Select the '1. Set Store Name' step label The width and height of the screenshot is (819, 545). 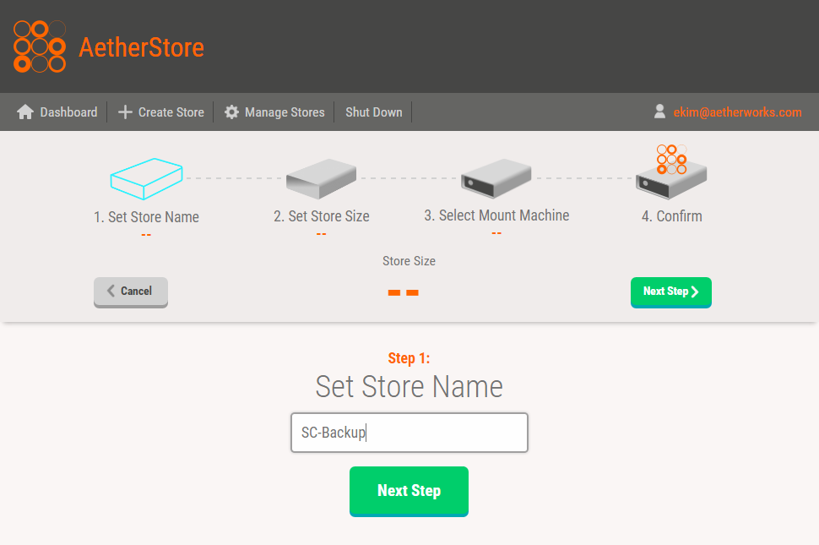pos(146,217)
